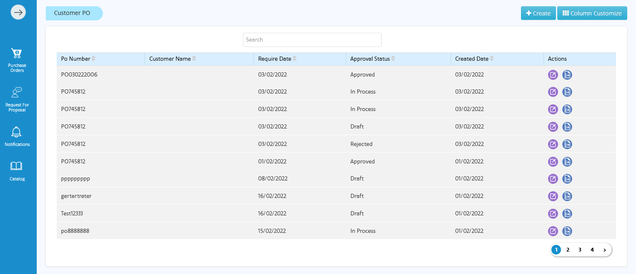Open the Purchase Orders cart icon

tap(17, 53)
